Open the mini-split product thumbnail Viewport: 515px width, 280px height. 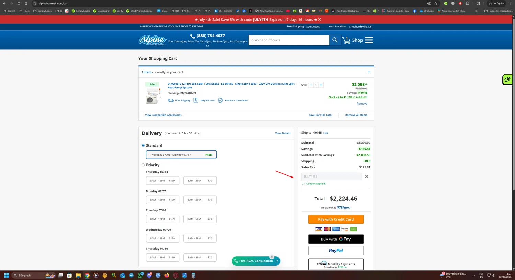153,96
